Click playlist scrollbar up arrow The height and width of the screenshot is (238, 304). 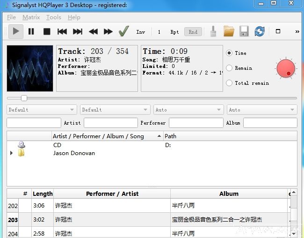click(x=294, y=192)
